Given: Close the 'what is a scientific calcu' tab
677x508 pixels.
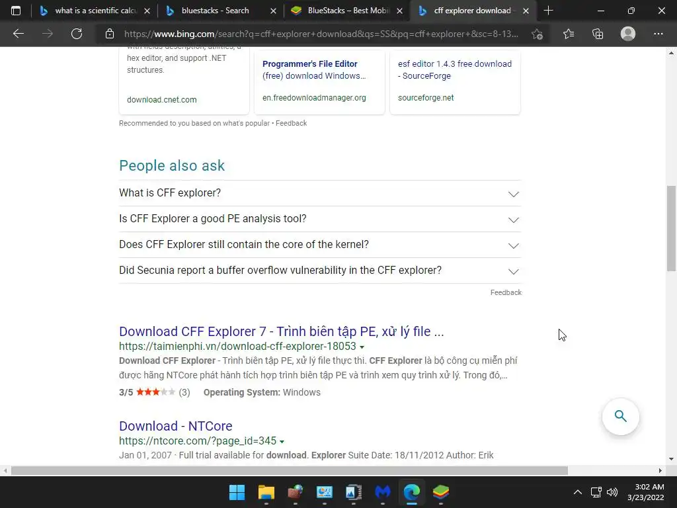Looking at the screenshot, I should coord(147,11).
